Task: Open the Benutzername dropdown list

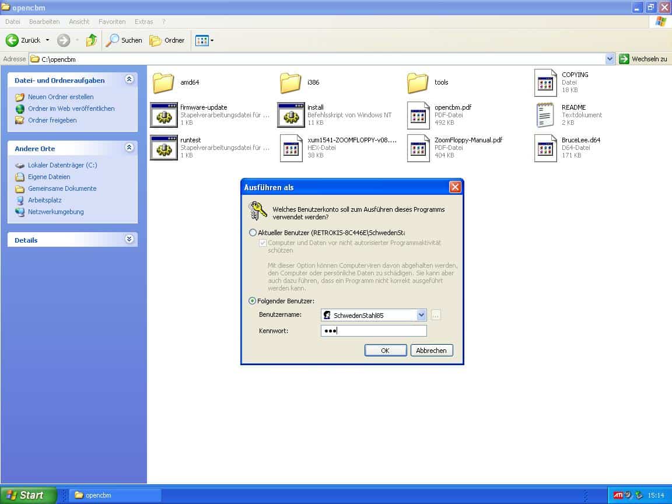Action: 421,315
